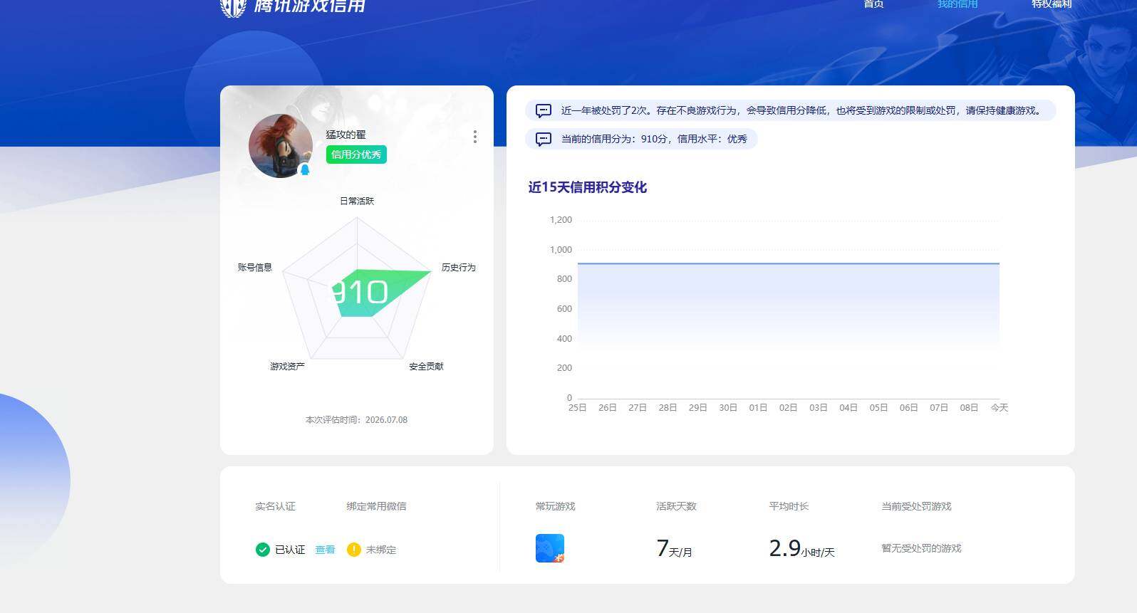Click the 08日 label on chart axis
This screenshot has height=613, width=1137.
click(969, 408)
